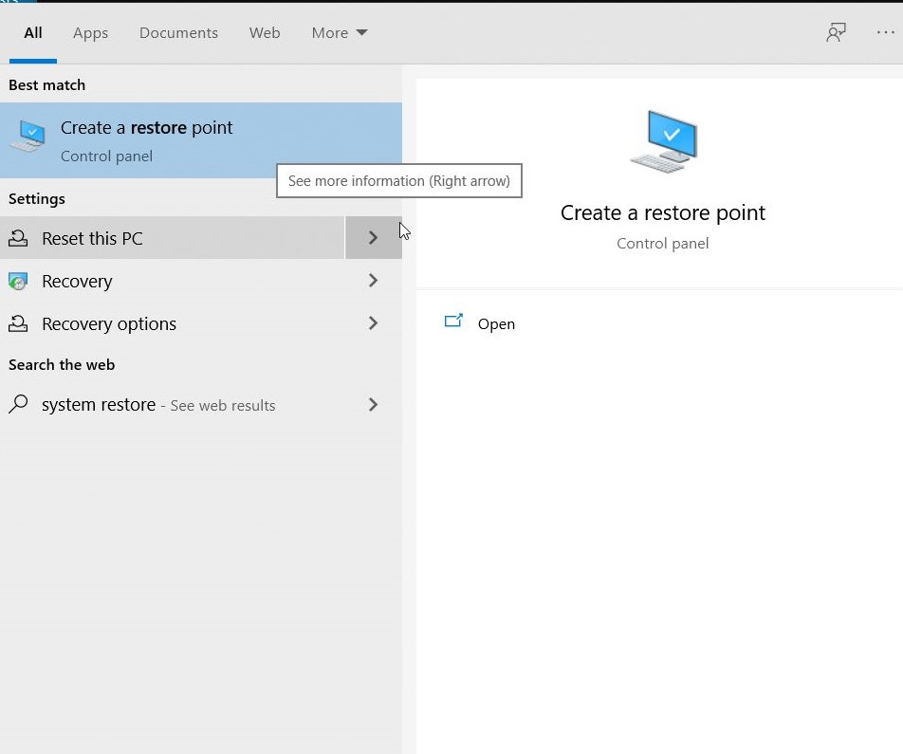Expand the Recovery result chevron
Viewport: 903px width, 754px height.
pos(373,281)
